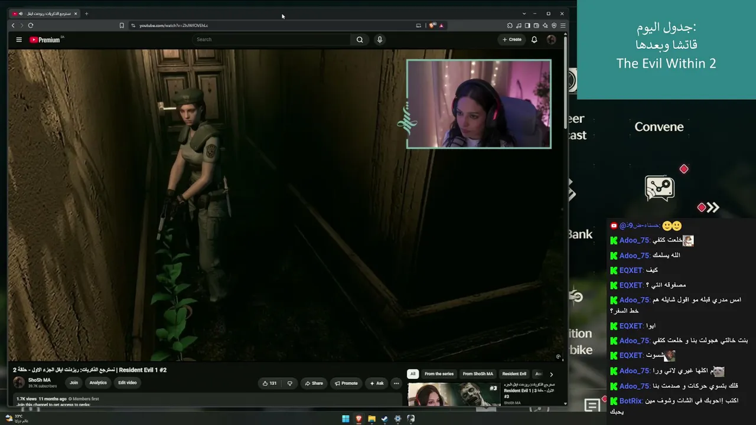Reload the YouTube page
This screenshot has height=425, width=756.
click(31, 25)
